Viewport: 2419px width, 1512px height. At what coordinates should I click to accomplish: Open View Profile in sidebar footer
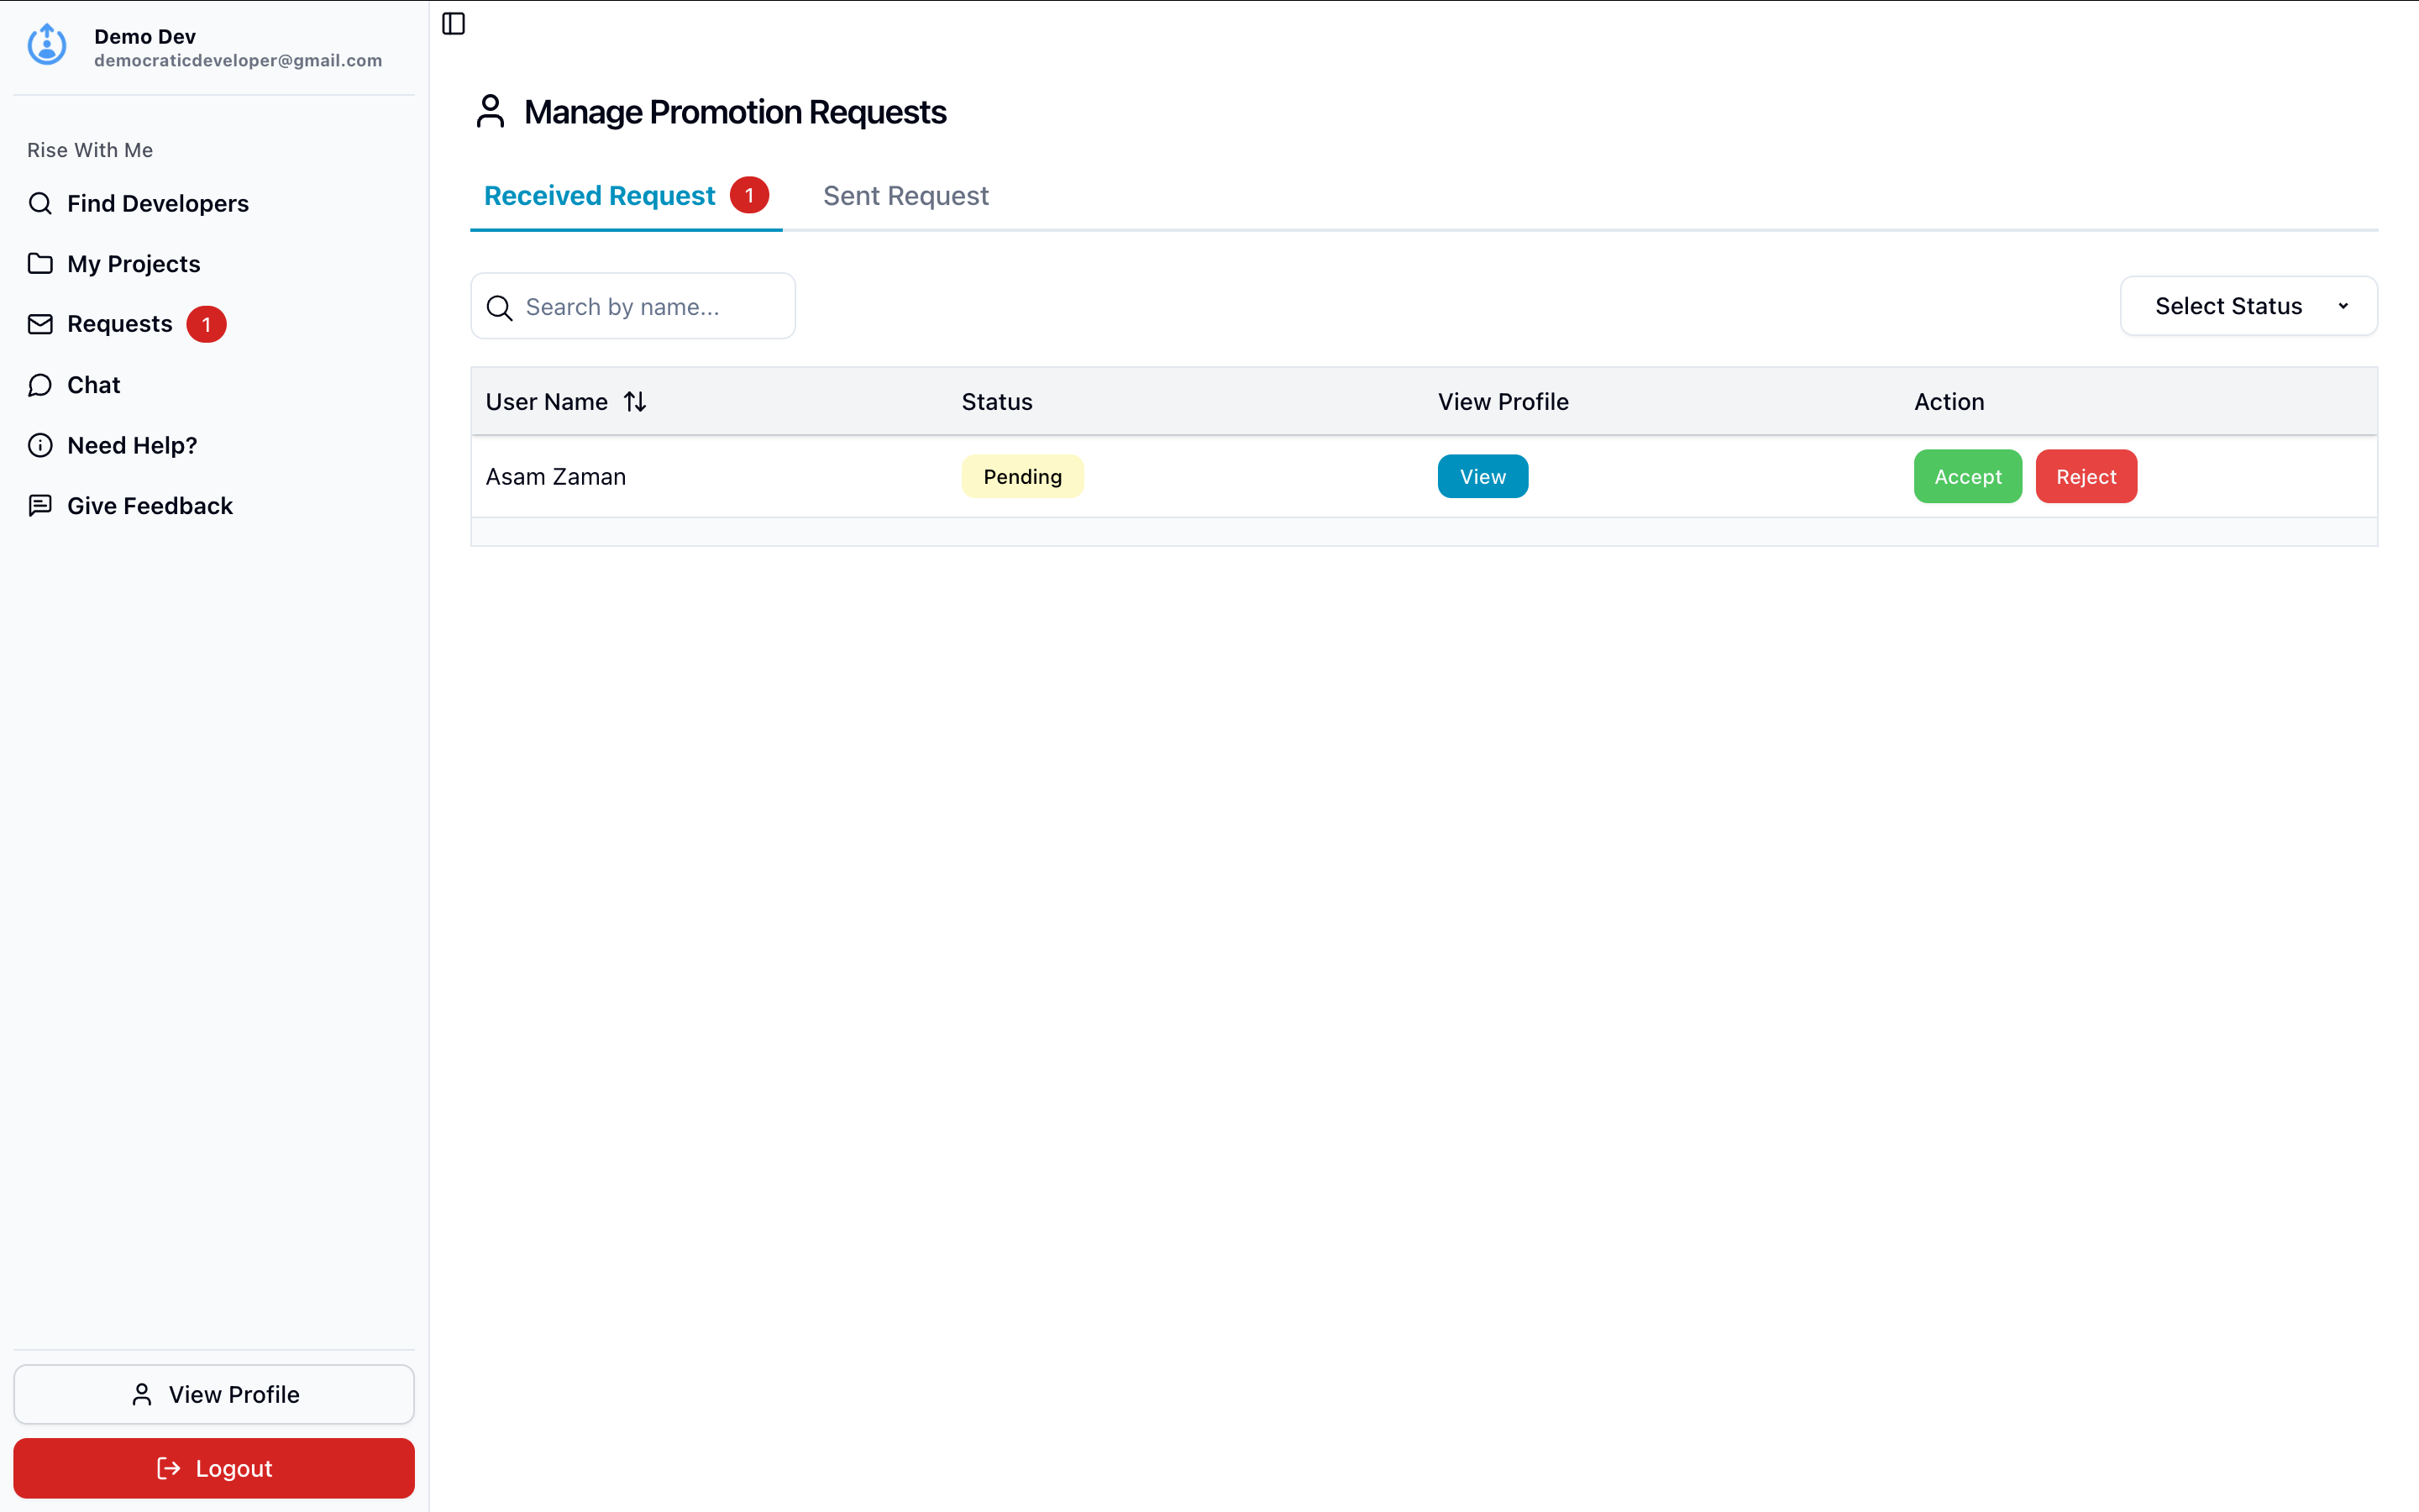tap(214, 1394)
